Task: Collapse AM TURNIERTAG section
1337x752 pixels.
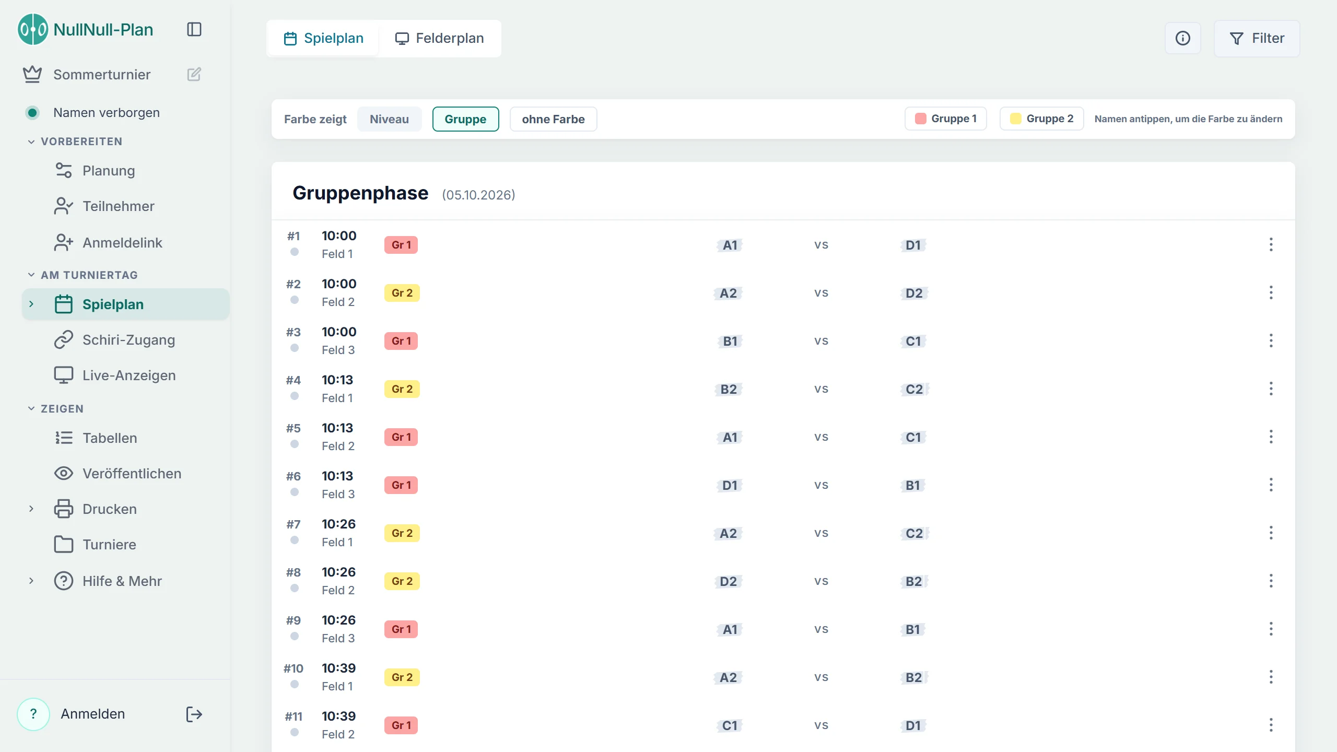Action: (x=31, y=275)
